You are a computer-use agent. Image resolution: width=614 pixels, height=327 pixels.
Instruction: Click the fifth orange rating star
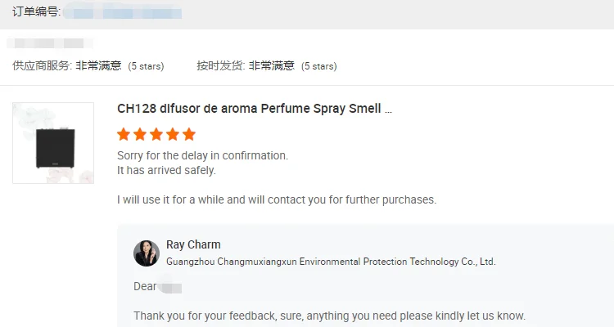[x=189, y=134]
